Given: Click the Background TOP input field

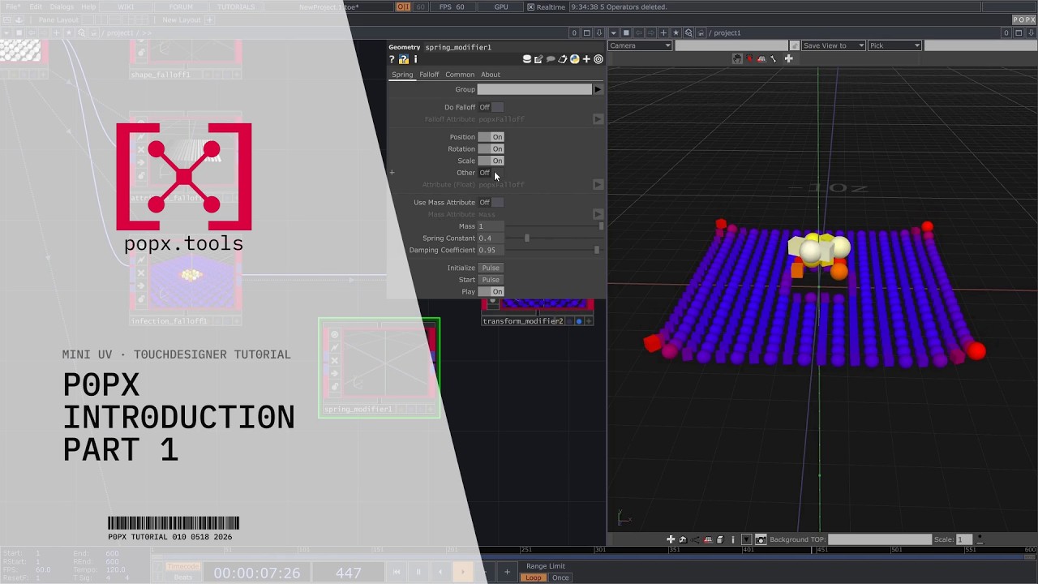Looking at the screenshot, I should (880, 539).
